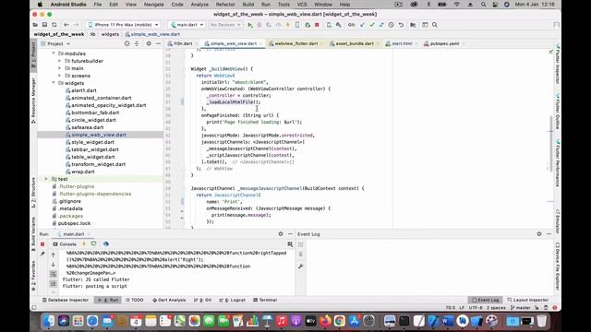Viewport: 591px width, 332px height.
Task: Open Flutter DevTools blue icon in Run panel
Action: coord(106,243)
